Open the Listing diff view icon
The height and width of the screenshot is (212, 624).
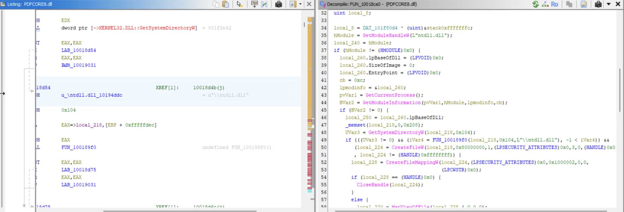pyautogui.click(x=264, y=4)
